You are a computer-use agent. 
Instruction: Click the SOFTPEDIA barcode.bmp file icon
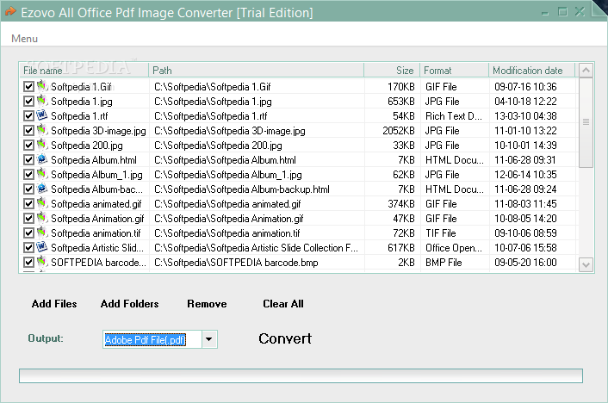pos(42,262)
